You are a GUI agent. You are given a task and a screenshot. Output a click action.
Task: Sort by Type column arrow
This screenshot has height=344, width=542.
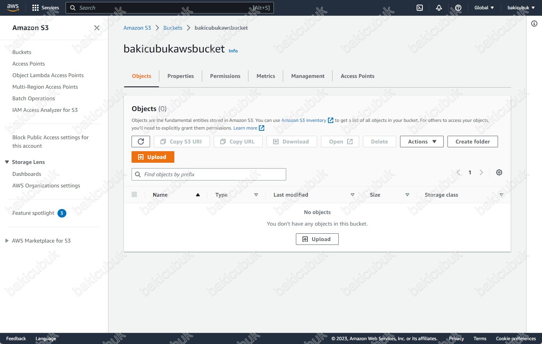(x=256, y=195)
